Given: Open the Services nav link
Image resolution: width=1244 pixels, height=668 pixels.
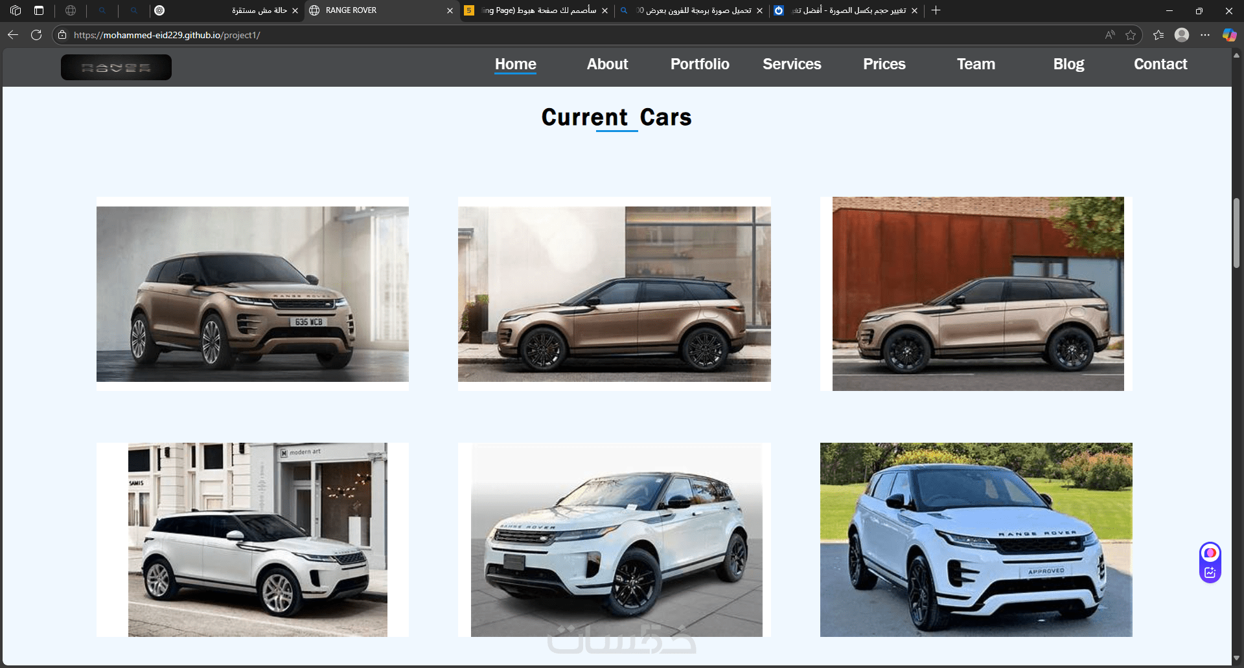Looking at the screenshot, I should pyautogui.click(x=792, y=64).
